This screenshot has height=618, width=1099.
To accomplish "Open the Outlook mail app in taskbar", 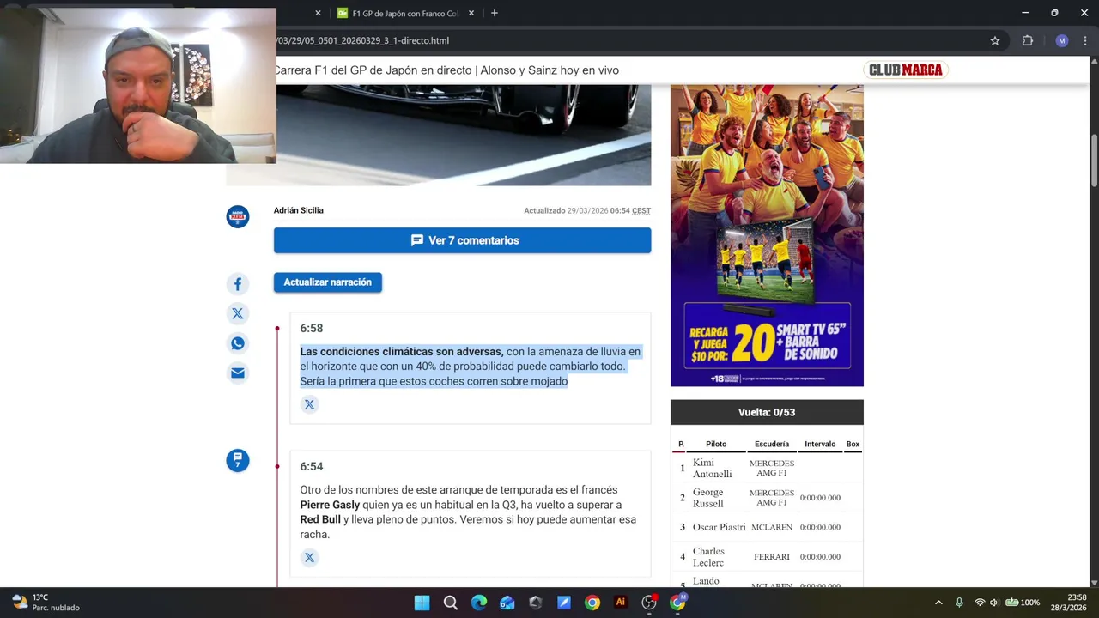I will click(507, 603).
